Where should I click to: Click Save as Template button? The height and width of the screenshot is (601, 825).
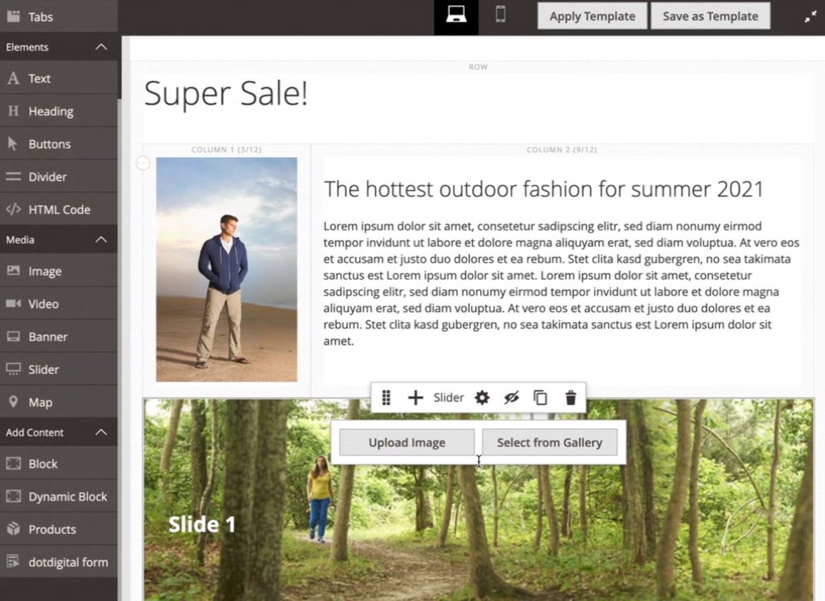(x=710, y=17)
